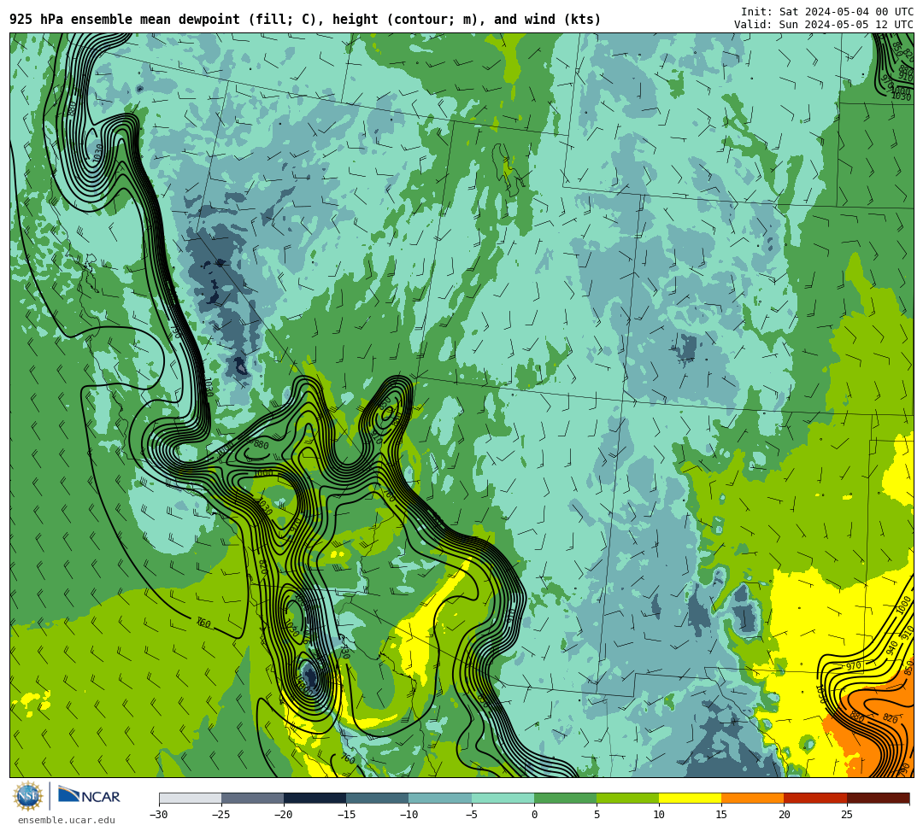Click the colorbar label -20
923x831 pixels.
point(284,815)
